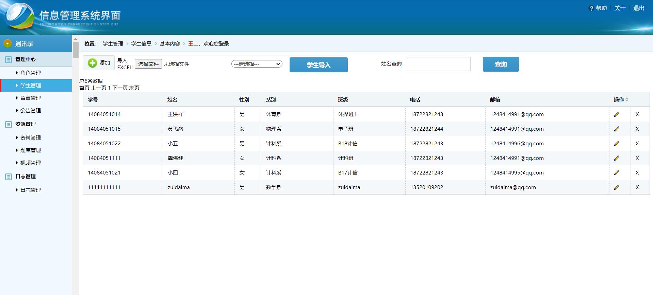Go to 末页 pagination link
The height and width of the screenshot is (295, 653).
coord(134,88)
